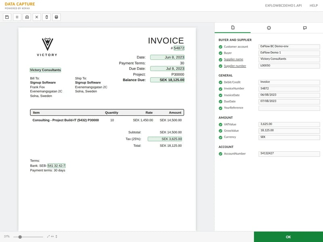Click the Debit/Credit field showing Invoice
The height and width of the screenshot is (242, 323).
click(x=289, y=82)
